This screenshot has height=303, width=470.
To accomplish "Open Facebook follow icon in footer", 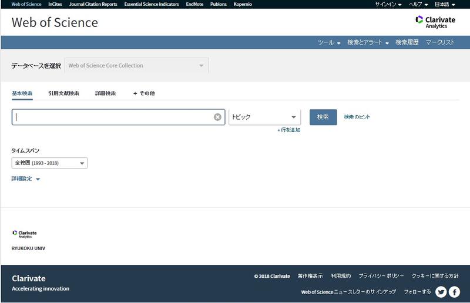I will point(454,292).
